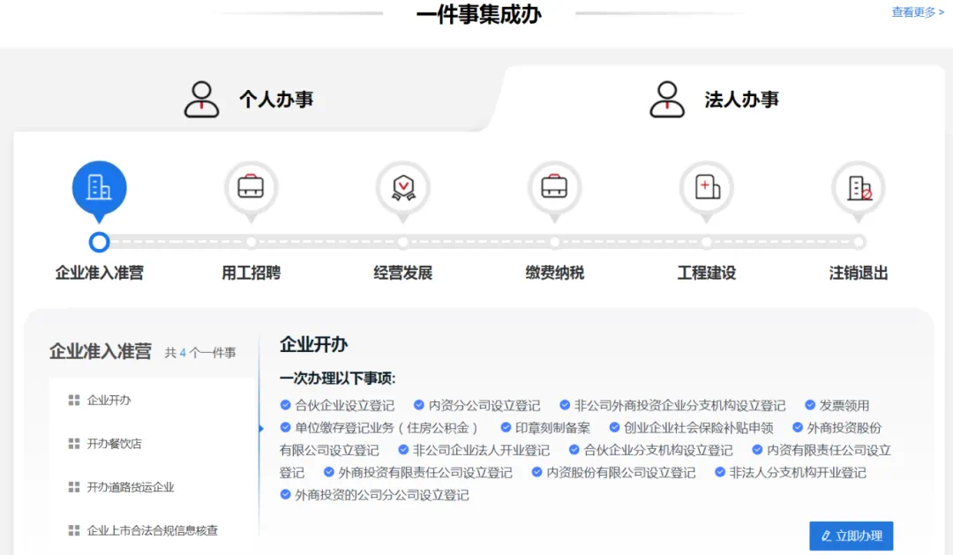Click the person icon beside 个人办事
The image size is (953, 555).
click(201, 100)
